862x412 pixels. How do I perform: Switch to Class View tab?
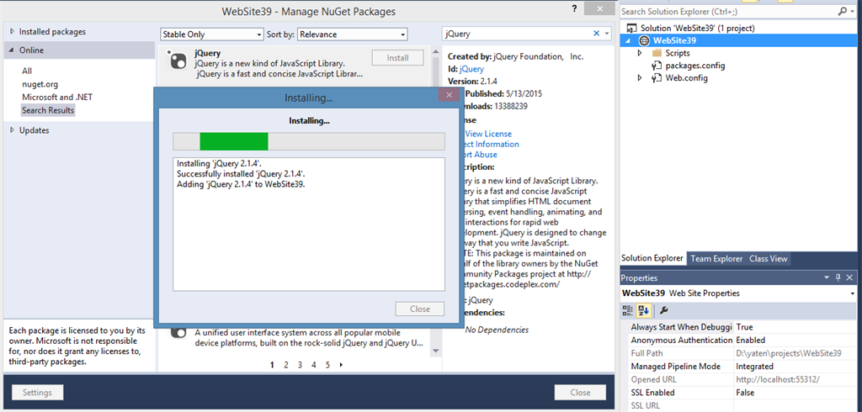click(768, 259)
